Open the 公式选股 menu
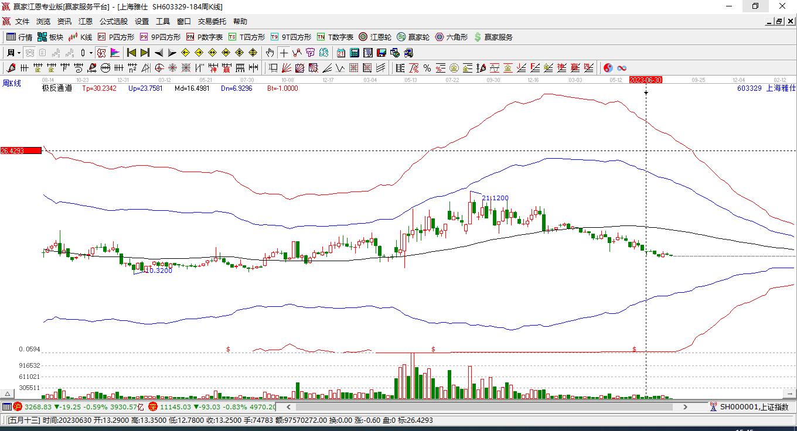The height and width of the screenshot is (431, 797). pos(114,22)
